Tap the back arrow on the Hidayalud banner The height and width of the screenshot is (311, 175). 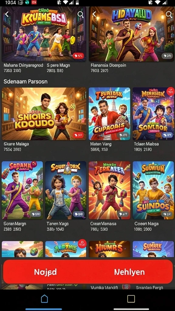pyautogui.click(x=94, y=14)
